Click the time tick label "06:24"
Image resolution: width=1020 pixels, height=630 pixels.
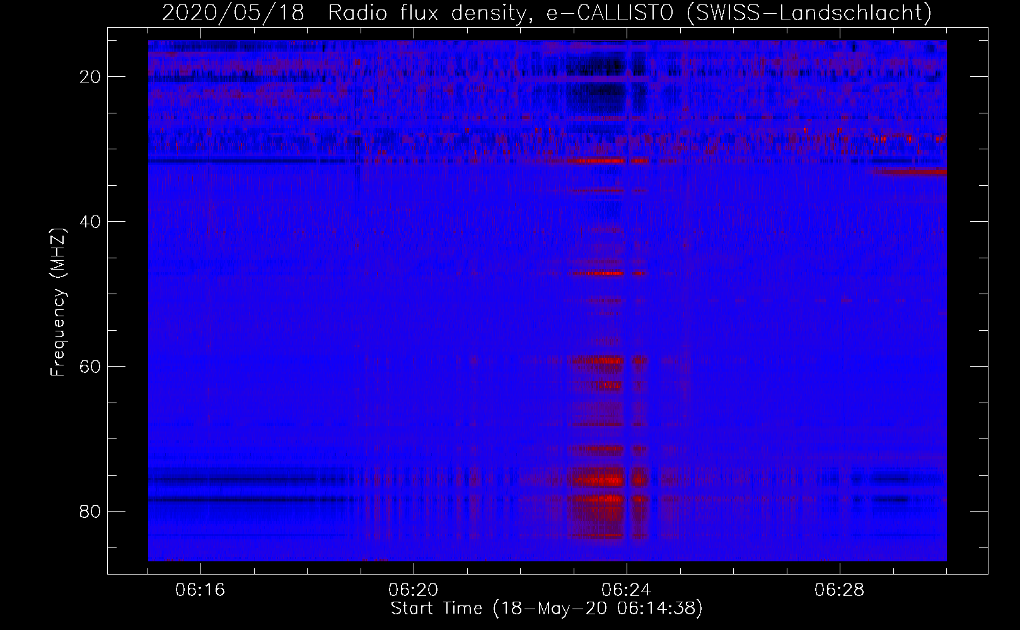tap(627, 590)
